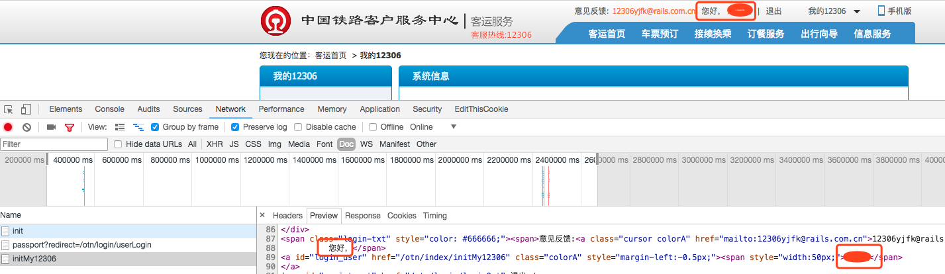This screenshot has width=945, height=274.
Task: Click the inspect element cursor icon
Action: coord(9,109)
